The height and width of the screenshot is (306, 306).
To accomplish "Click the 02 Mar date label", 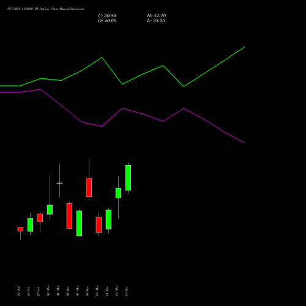I will coord(48,291).
